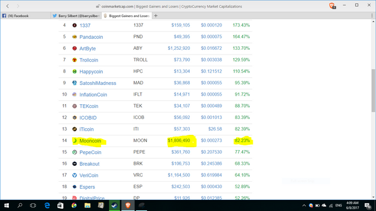Open the iTicoin link

86,129
